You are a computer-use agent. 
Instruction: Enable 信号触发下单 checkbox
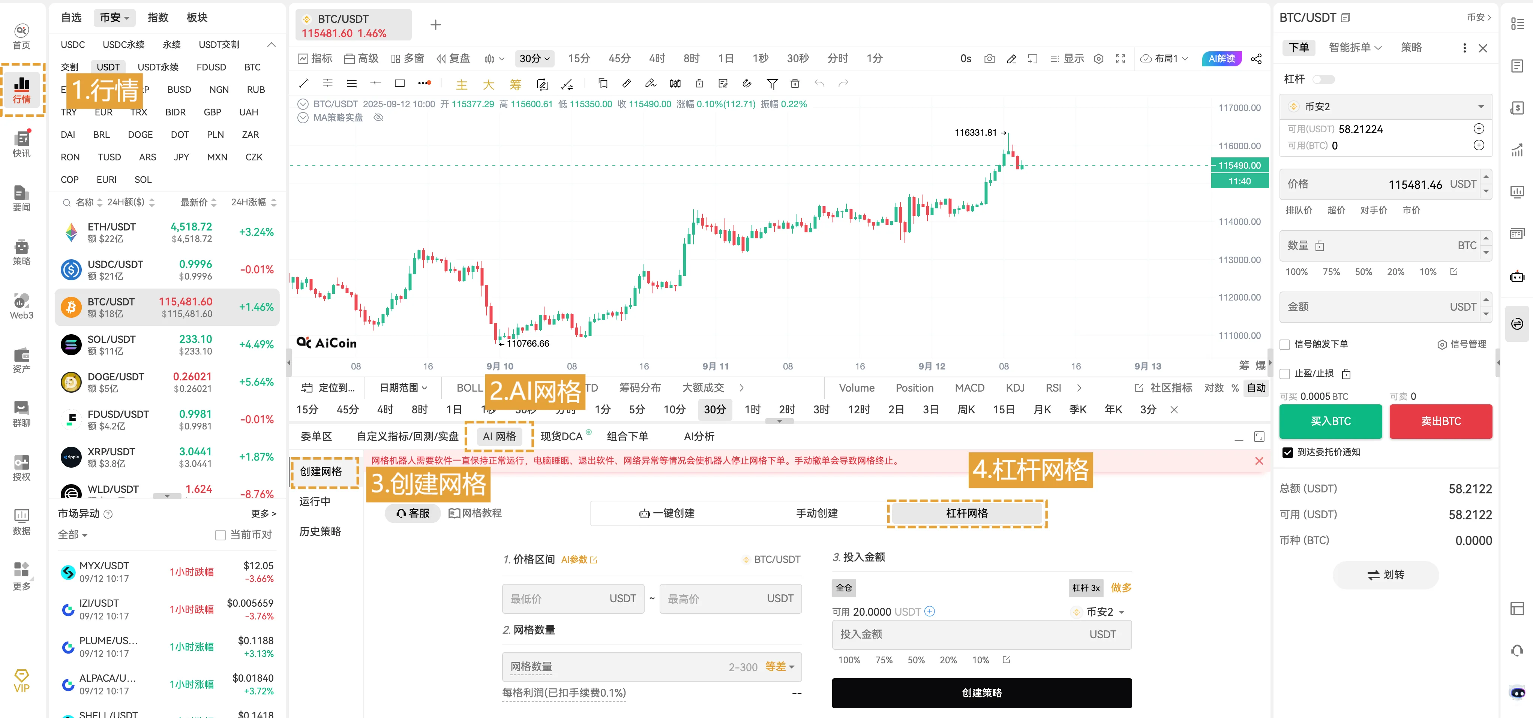click(x=1285, y=344)
